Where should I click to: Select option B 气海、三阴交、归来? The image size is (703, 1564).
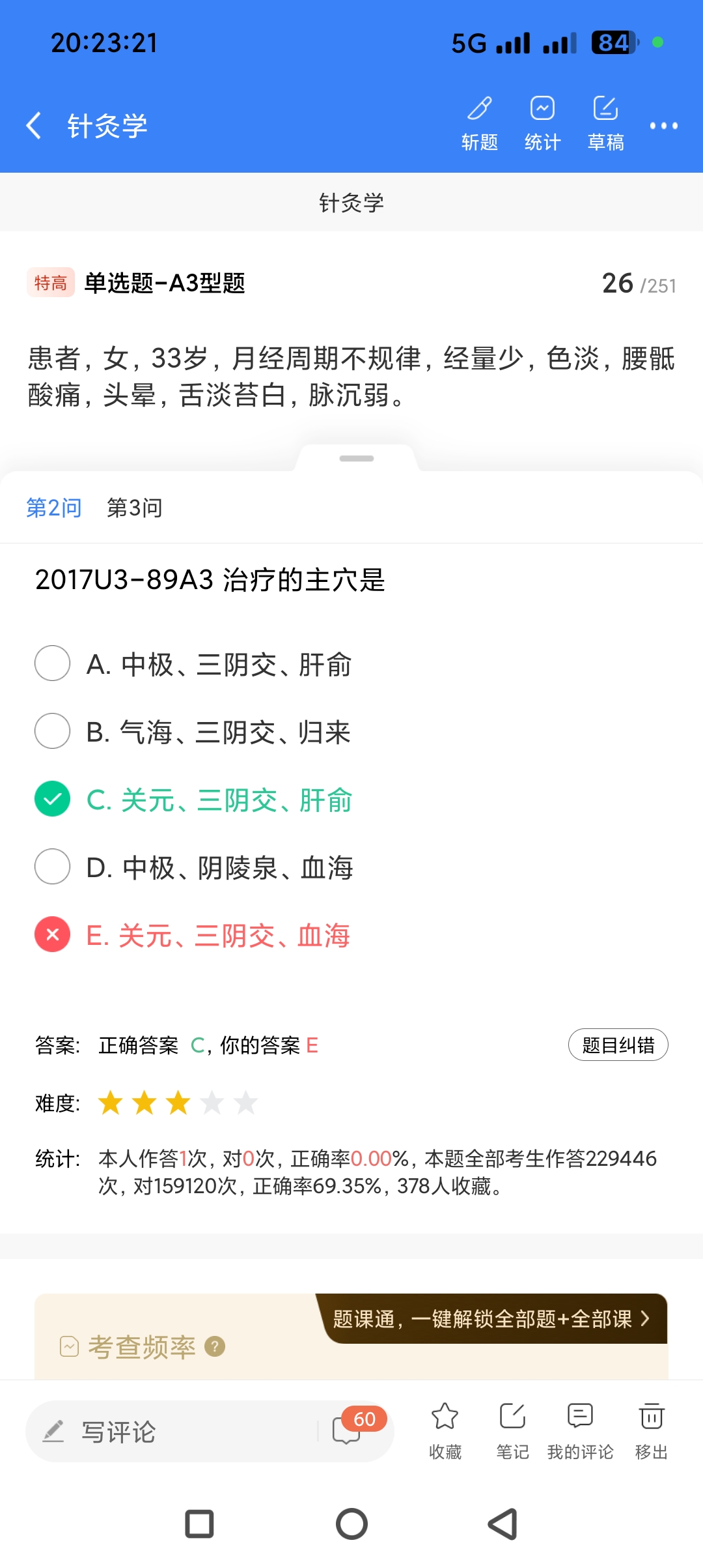53,731
